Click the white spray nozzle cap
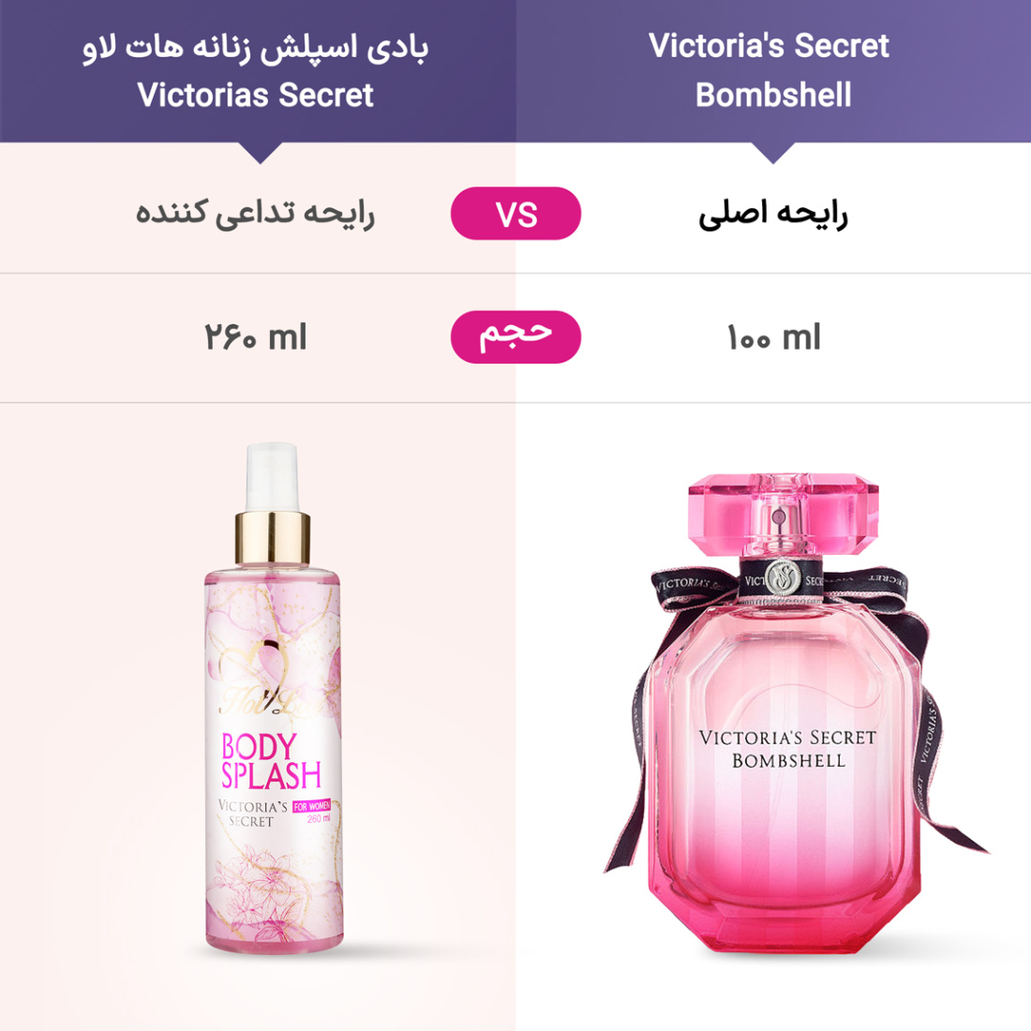 point(272,477)
